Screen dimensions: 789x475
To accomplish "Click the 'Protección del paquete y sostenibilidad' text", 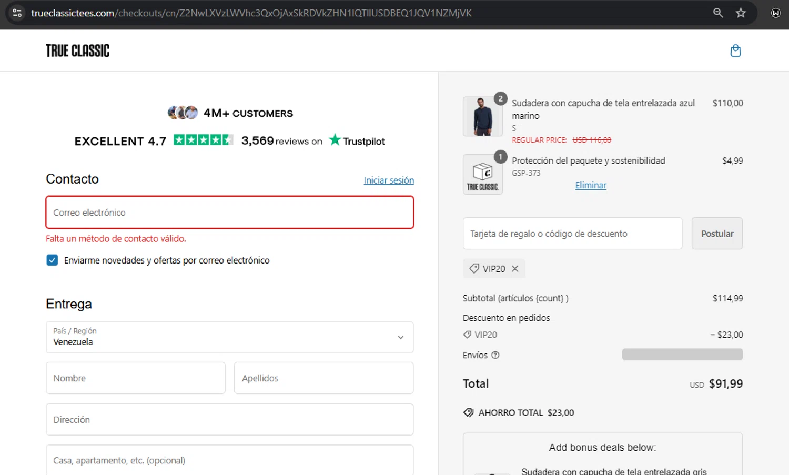I will (589, 160).
